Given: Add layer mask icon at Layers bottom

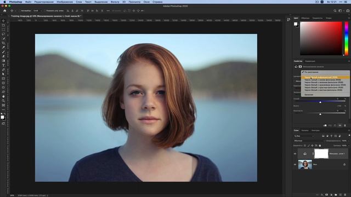Looking at the screenshot, I should (x=327, y=195).
